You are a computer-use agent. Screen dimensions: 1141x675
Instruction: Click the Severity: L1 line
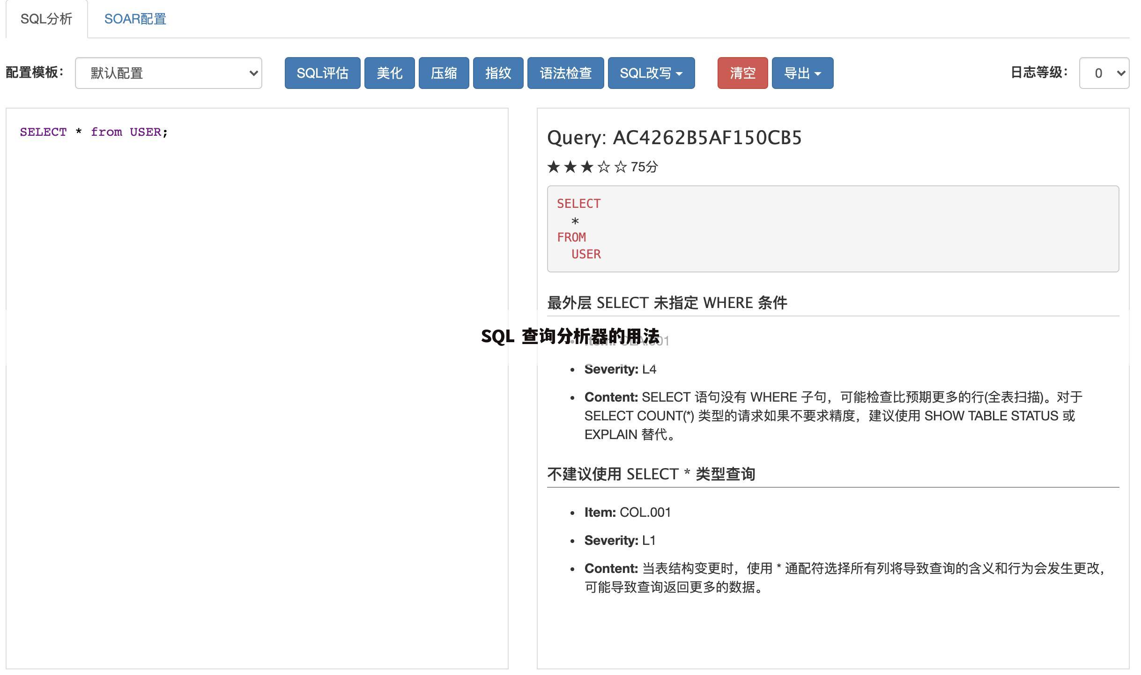(620, 541)
